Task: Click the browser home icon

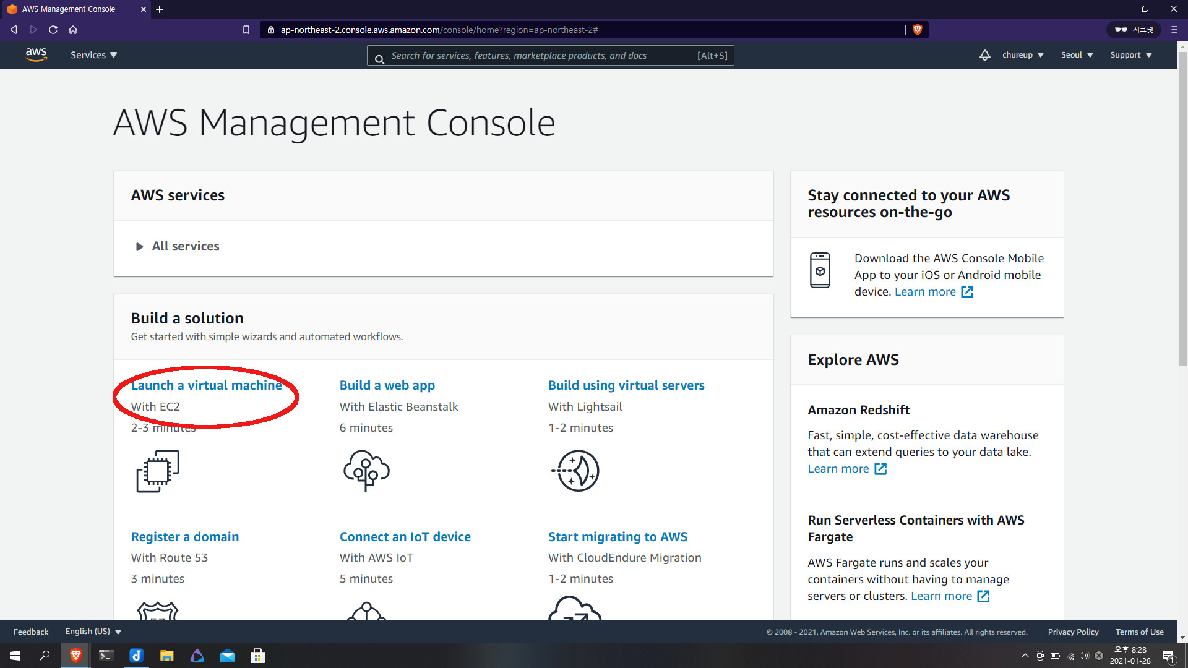Action: [73, 30]
